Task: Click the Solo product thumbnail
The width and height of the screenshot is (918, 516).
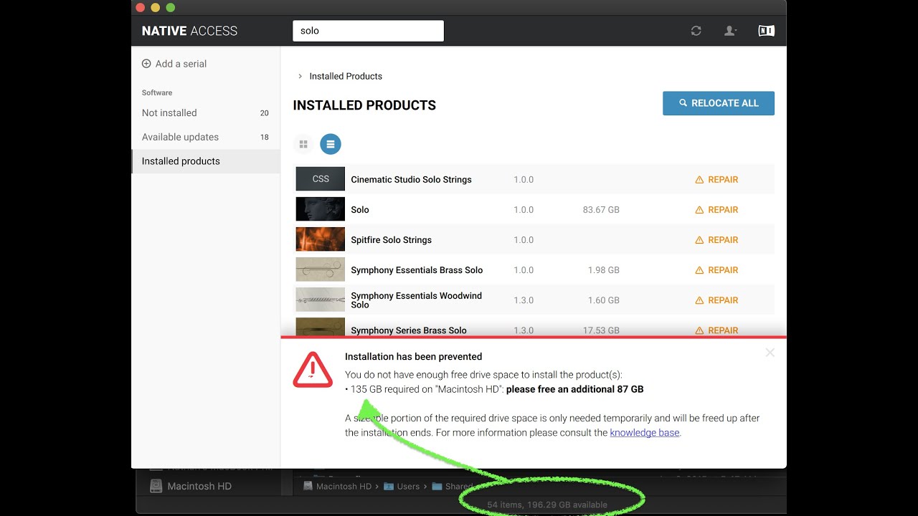Action: click(321, 209)
